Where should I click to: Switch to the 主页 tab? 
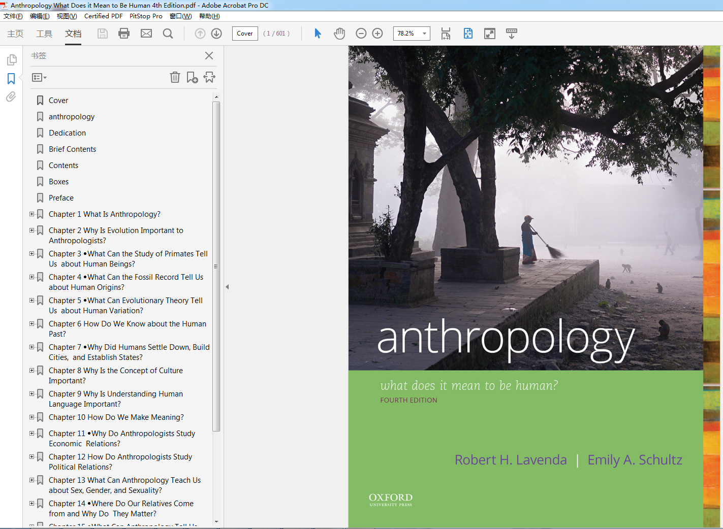[x=15, y=34]
